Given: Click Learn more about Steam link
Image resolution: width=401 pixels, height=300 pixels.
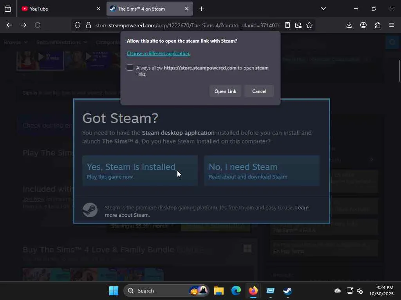Looking at the screenshot, I should click(x=207, y=211).
